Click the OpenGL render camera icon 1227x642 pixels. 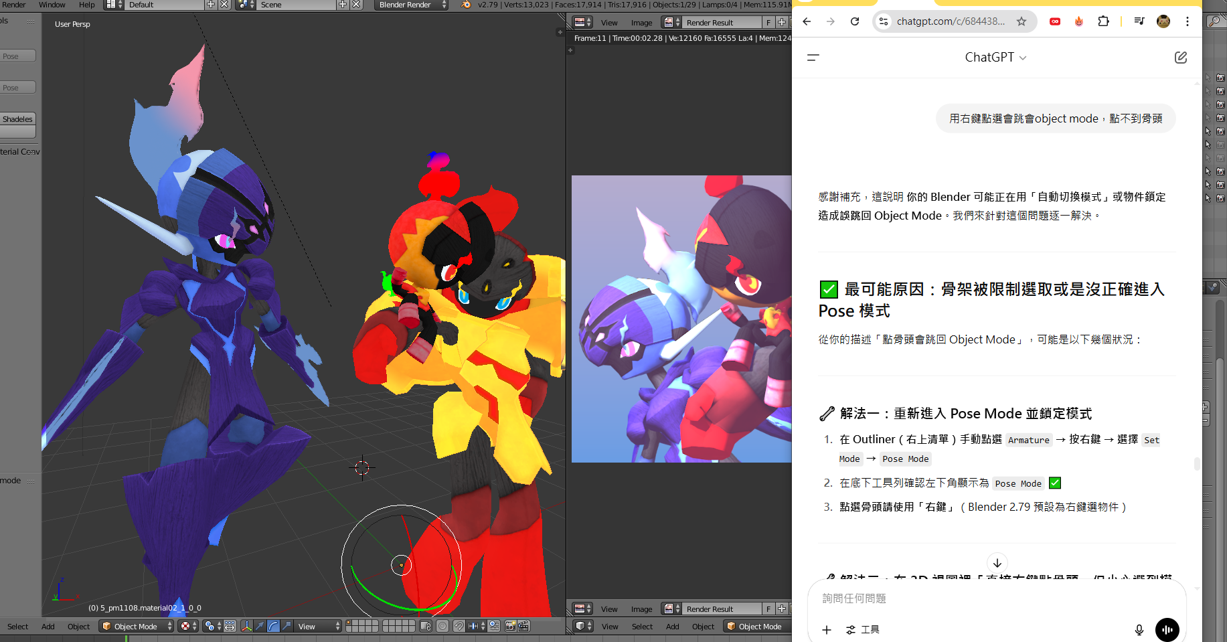click(x=510, y=626)
